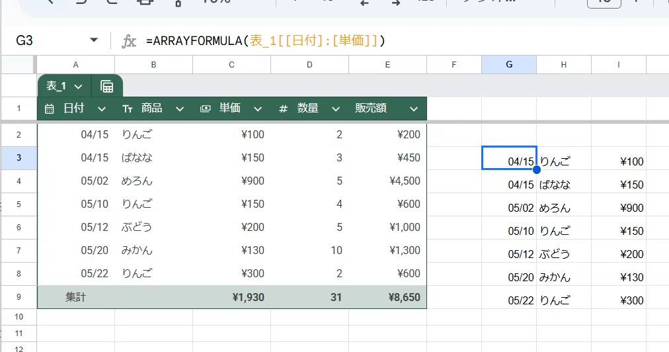This screenshot has height=352, width=669.
Task: Click the ¥450 cell in ばなな row
Action: (x=409, y=157)
